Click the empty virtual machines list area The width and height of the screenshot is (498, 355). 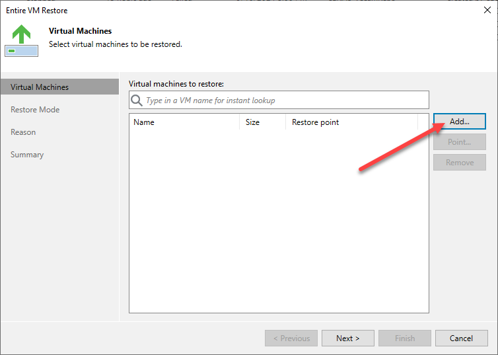coord(279,221)
